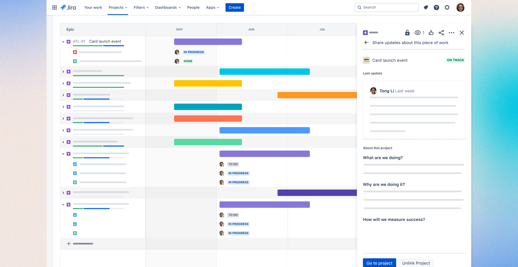Click the Create button
The width and height of the screenshot is (518, 267).
235,8
